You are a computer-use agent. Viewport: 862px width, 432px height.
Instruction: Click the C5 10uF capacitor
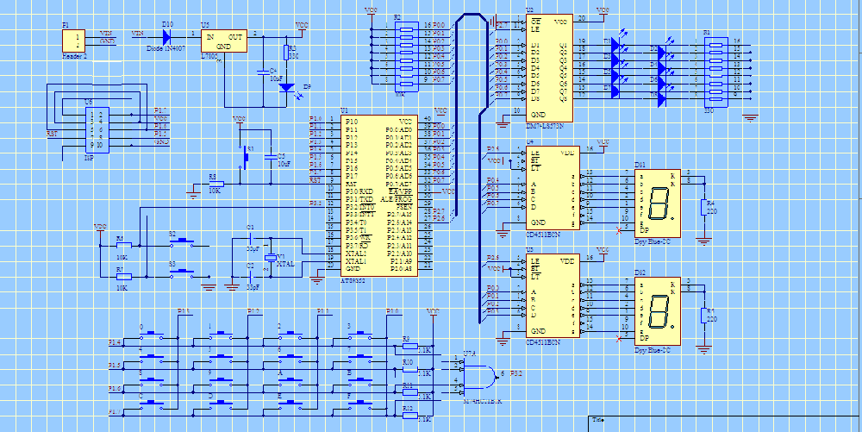(x=270, y=159)
